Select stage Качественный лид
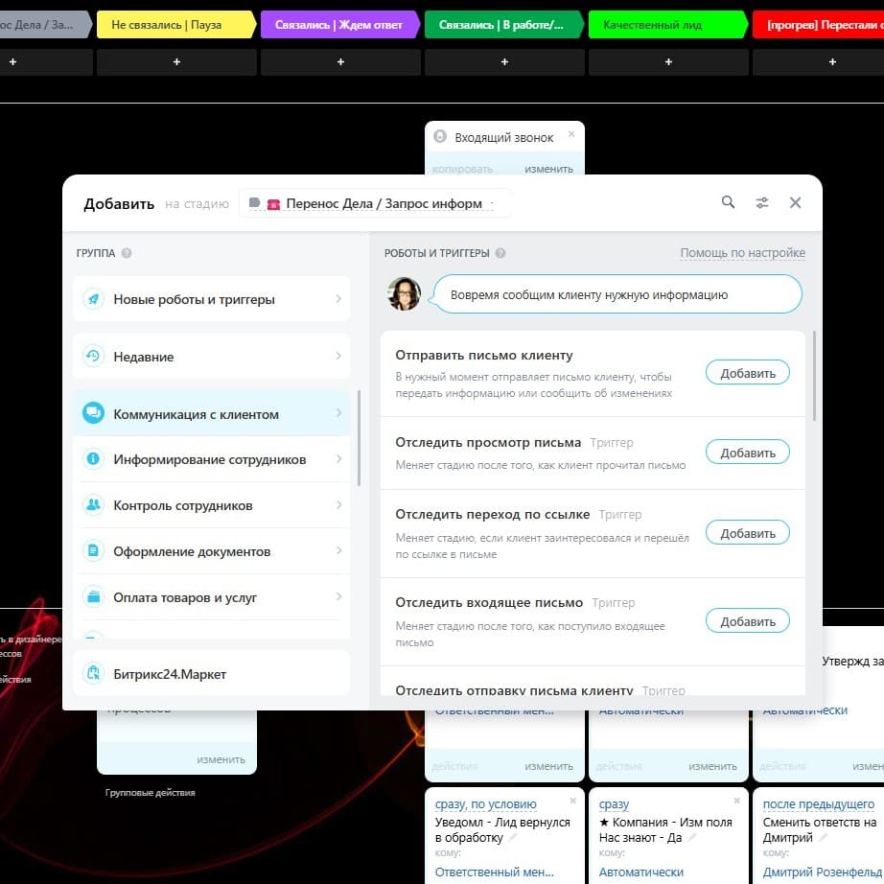The image size is (884, 884). (x=668, y=25)
